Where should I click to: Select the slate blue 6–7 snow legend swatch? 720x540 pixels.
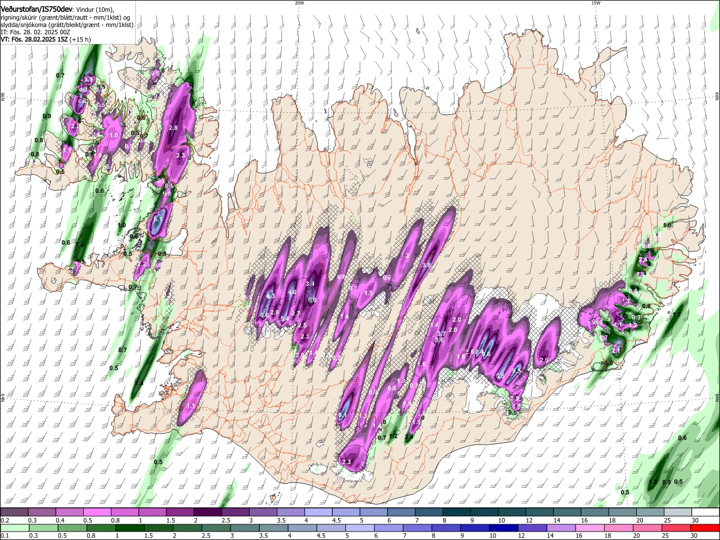pyautogui.click(x=401, y=512)
